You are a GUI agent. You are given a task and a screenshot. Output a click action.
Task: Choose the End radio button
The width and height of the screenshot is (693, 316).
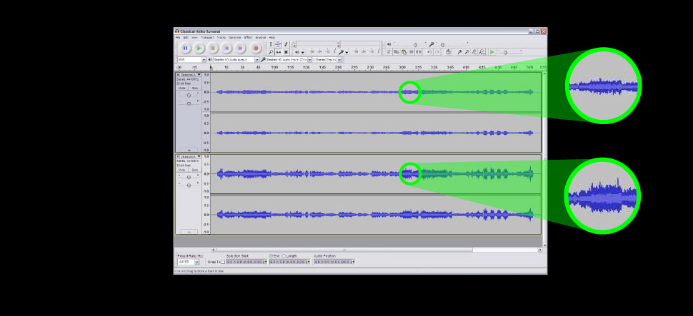point(271,255)
